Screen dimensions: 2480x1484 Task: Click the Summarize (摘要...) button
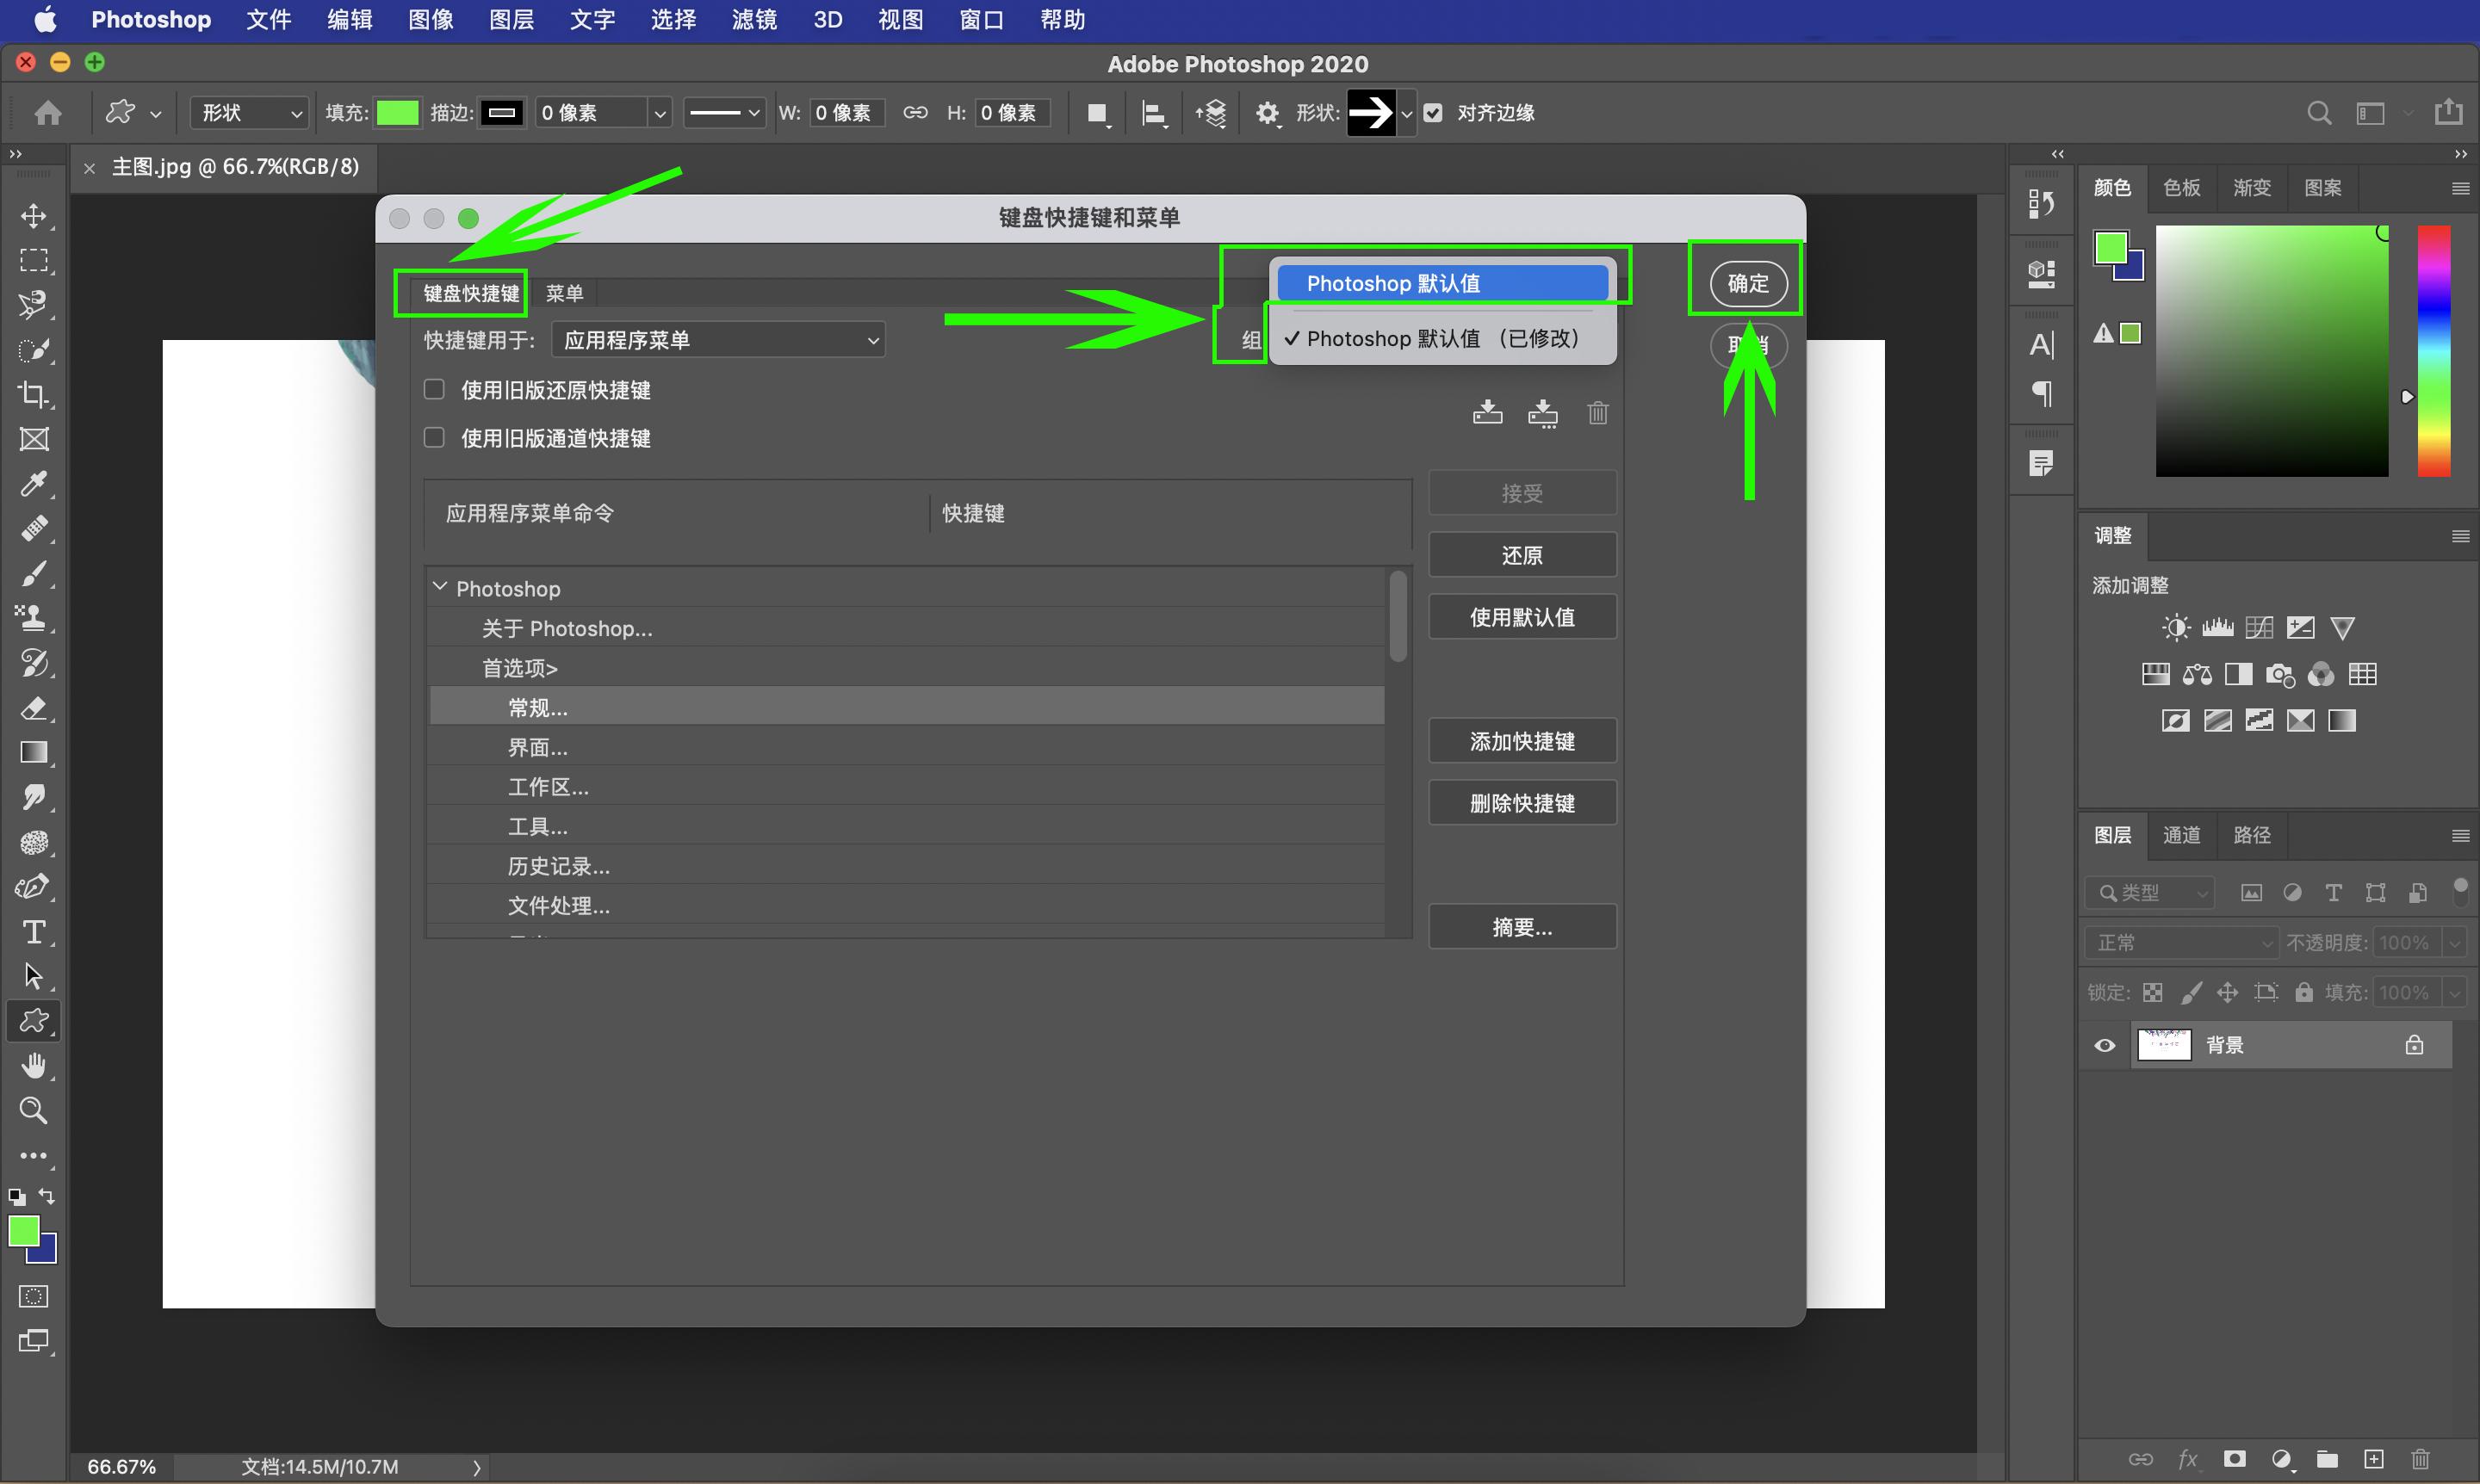(x=1522, y=927)
